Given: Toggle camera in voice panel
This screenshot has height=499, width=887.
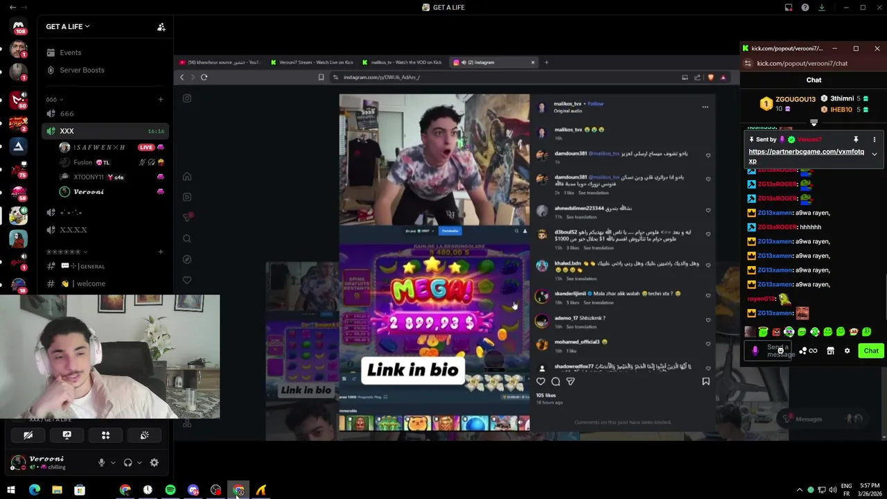Looking at the screenshot, I should click(28, 435).
